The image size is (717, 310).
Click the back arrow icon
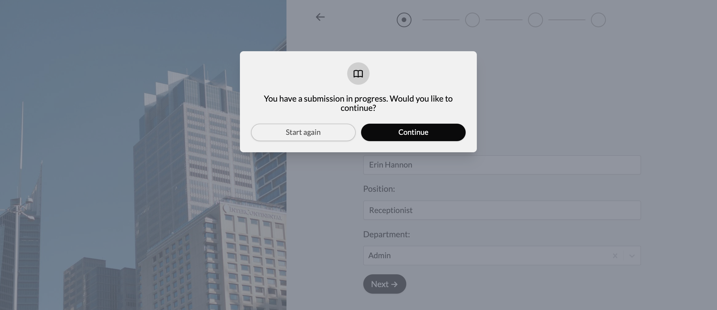[320, 17]
